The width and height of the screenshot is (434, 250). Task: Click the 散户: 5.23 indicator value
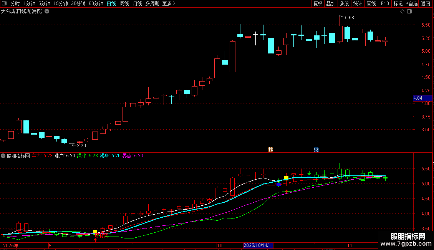click(65, 156)
